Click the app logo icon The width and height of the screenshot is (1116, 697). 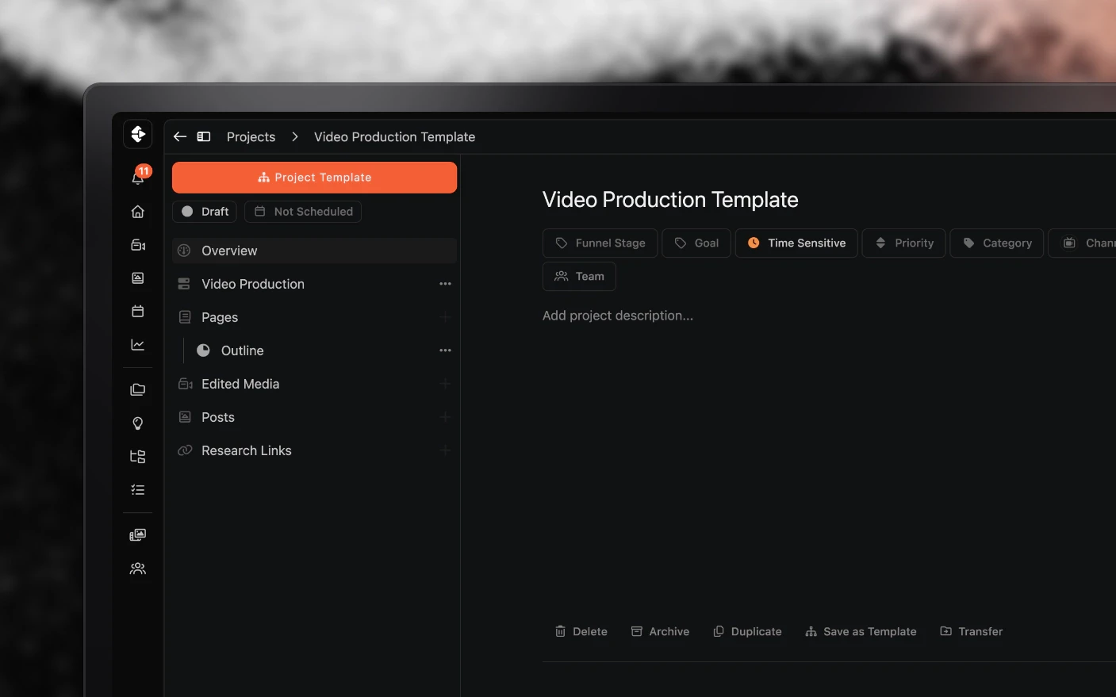(138, 134)
